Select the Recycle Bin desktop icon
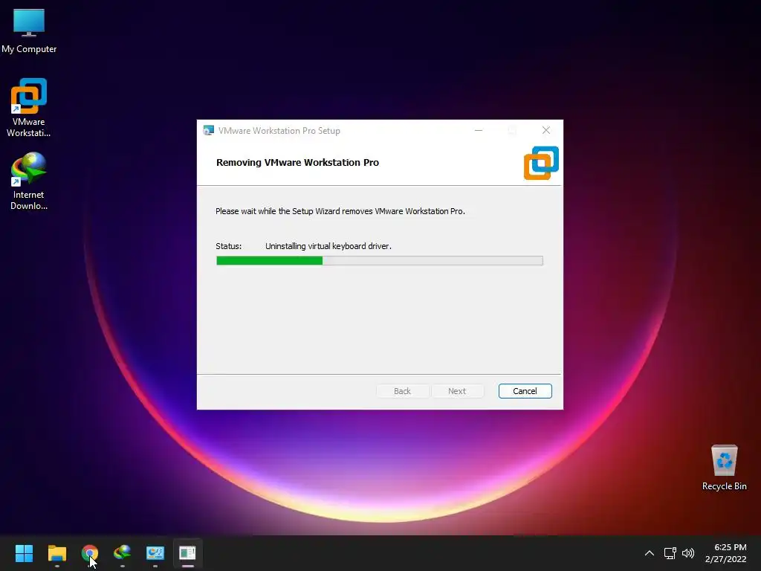The width and height of the screenshot is (761, 571). (x=724, y=468)
